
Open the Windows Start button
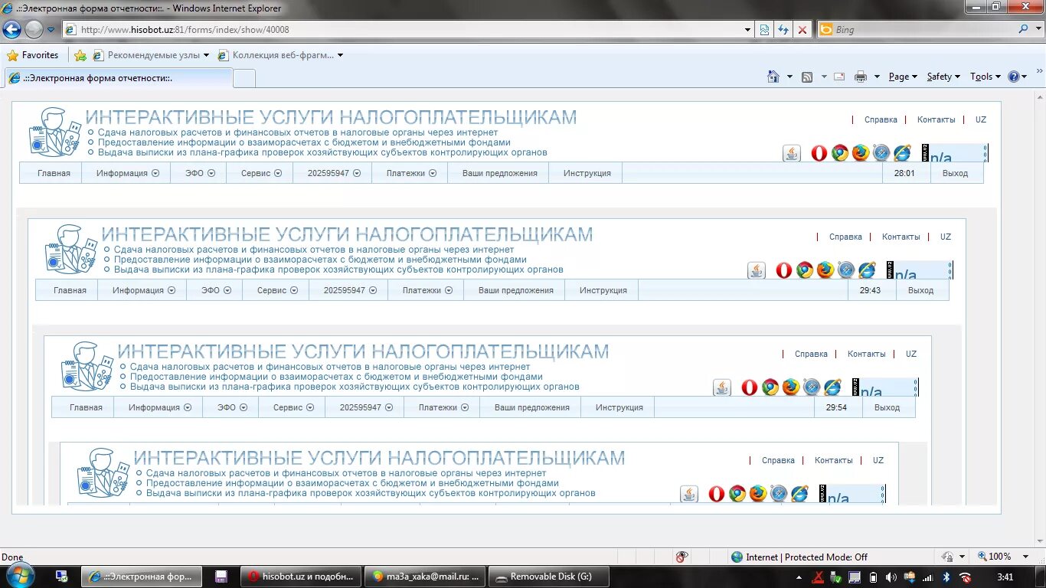point(19,577)
